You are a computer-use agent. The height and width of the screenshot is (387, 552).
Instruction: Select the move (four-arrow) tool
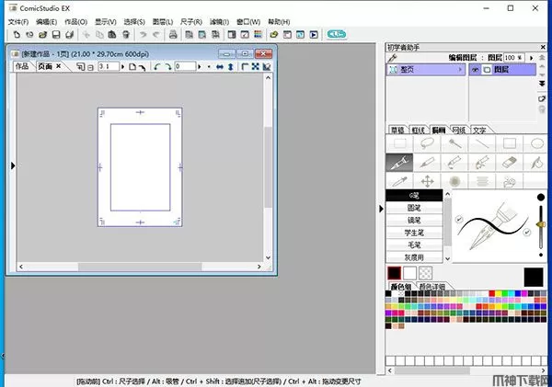click(x=427, y=180)
